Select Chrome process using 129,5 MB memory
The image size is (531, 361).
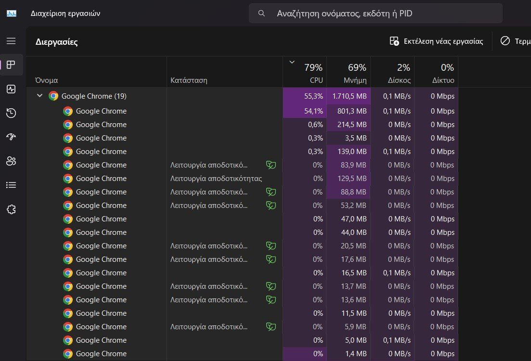(x=242, y=179)
